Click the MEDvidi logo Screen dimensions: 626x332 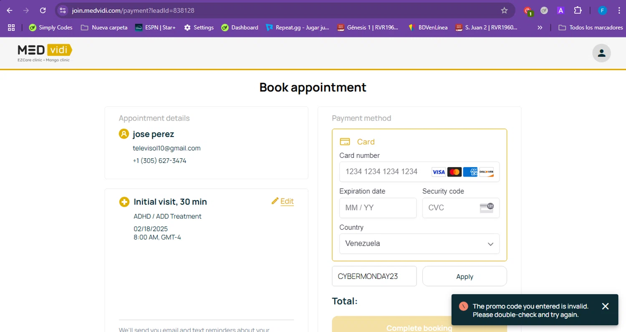tap(45, 53)
